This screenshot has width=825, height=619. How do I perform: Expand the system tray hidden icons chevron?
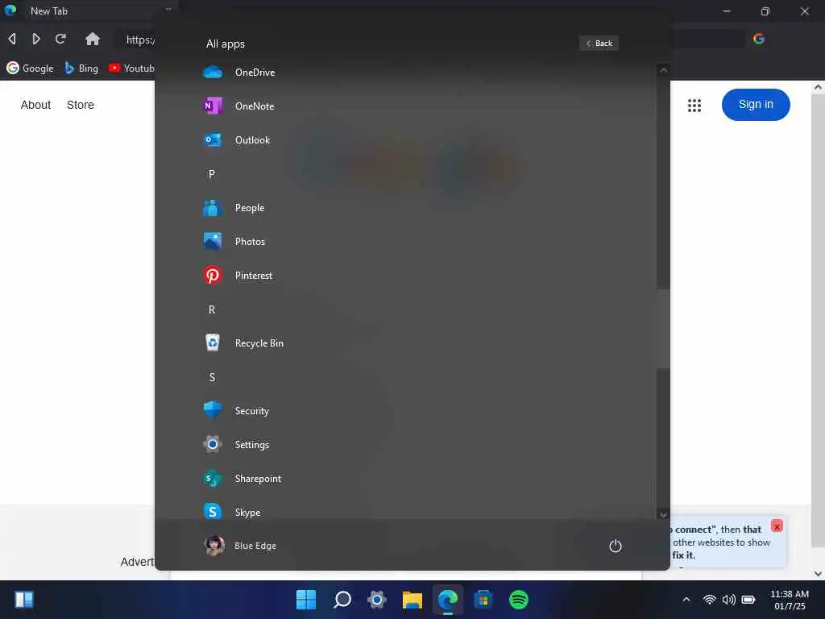[686, 599]
